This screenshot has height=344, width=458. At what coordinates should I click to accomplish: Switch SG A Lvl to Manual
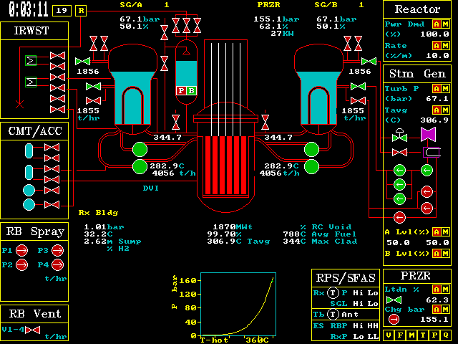click(x=445, y=232)
